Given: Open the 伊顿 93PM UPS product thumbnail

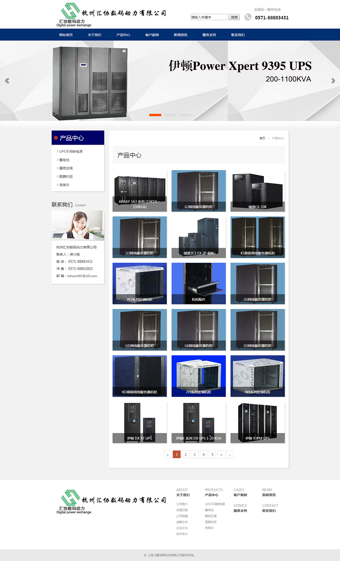Looking at the screenshot, I should coord(258,422).
